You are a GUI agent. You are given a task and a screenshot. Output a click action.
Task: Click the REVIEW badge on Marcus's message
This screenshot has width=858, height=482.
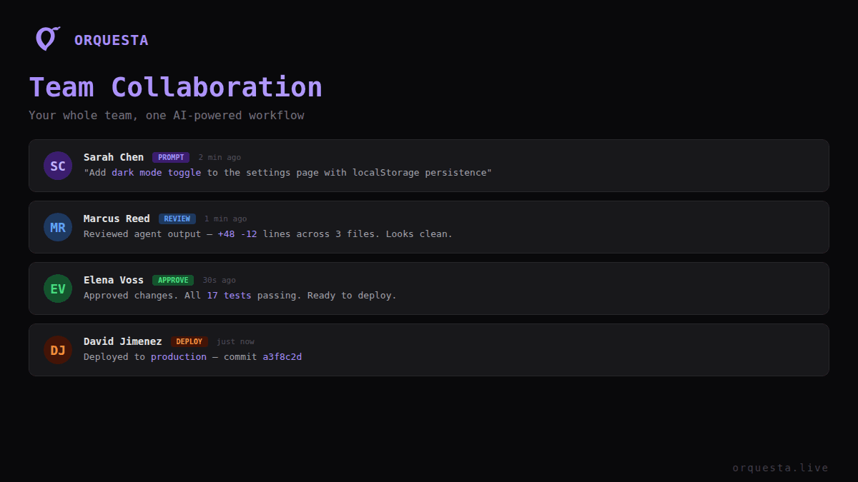tap(177, 219)
